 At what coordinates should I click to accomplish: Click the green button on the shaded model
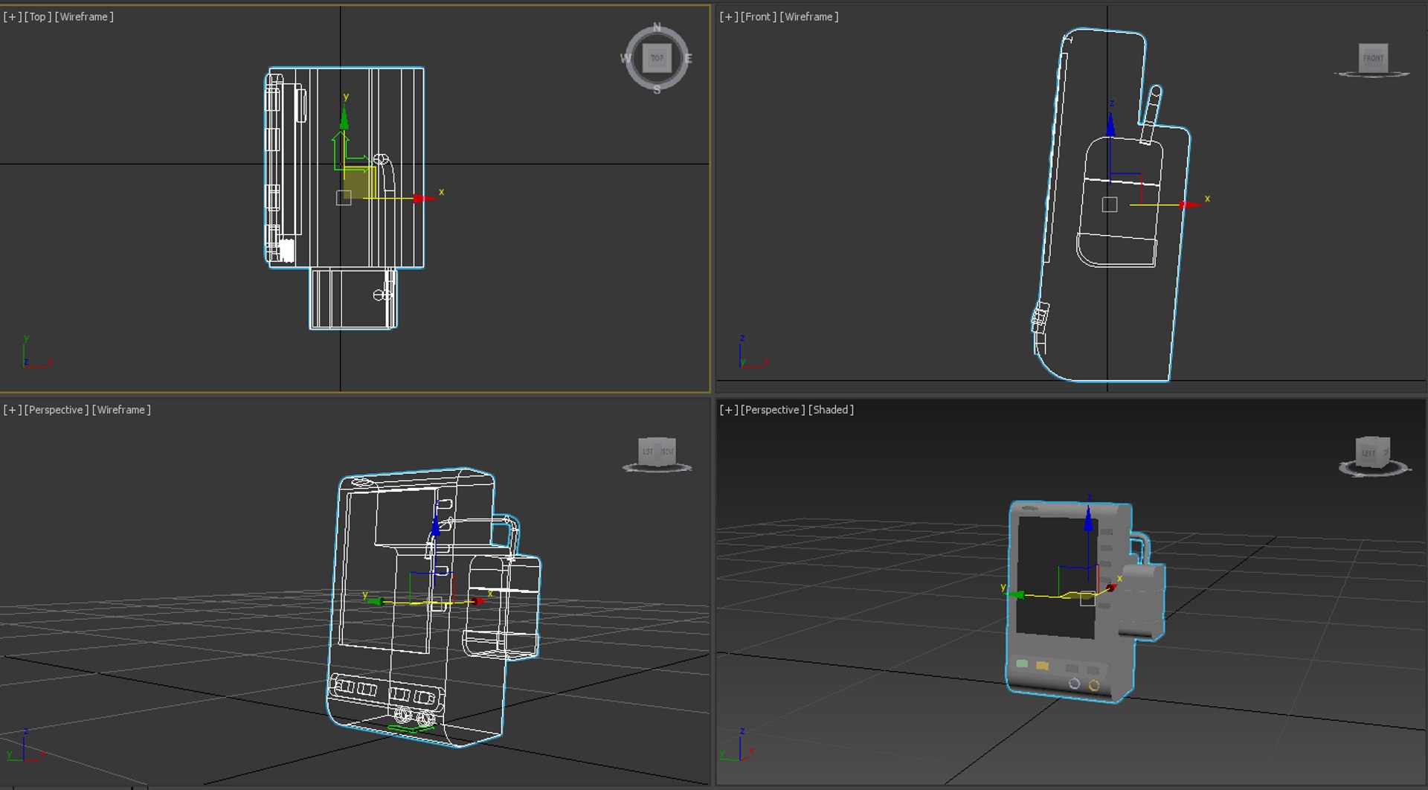coord(1022,664)
